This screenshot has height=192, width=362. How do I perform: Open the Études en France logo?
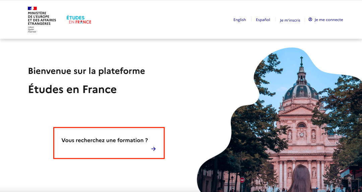(x=79, y=20)
